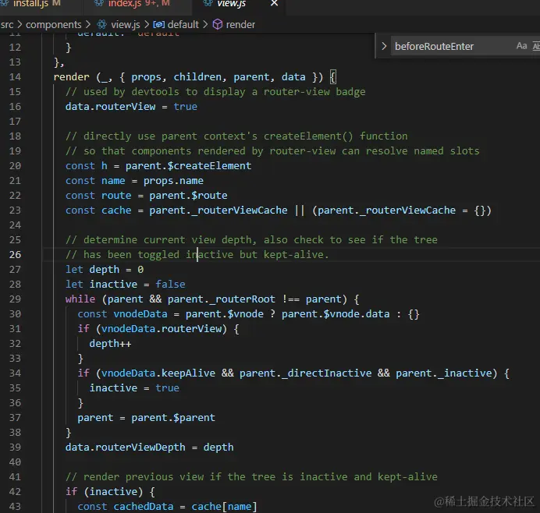Screen dimensions: 540x513
Task: Click 'parent.$route' on line 22
Action: tap(188, 196)
